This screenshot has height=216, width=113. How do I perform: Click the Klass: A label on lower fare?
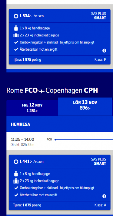point(100,205)
